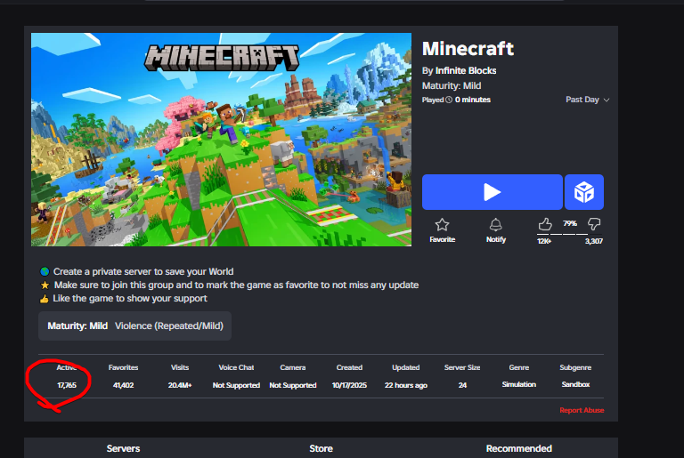Click the 41,402 Favorites value

click(x=124, y=385)
